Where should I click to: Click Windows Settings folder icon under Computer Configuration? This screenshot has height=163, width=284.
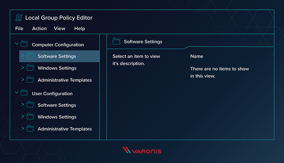pos(30,68)
